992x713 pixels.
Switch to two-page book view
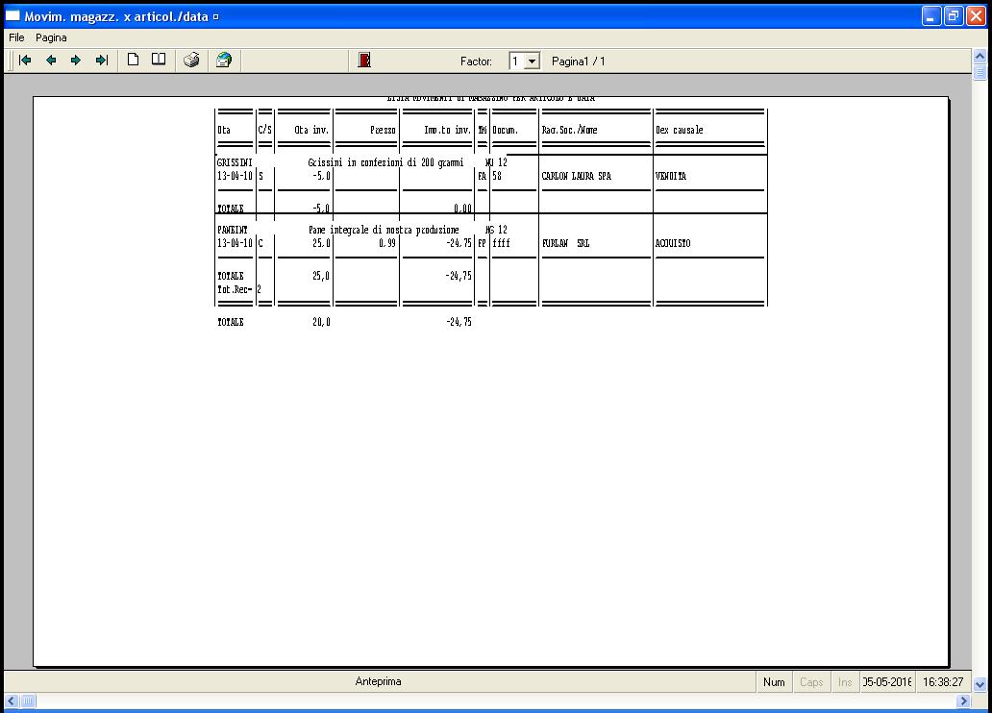pyautogui.click(x=159, y=61)
